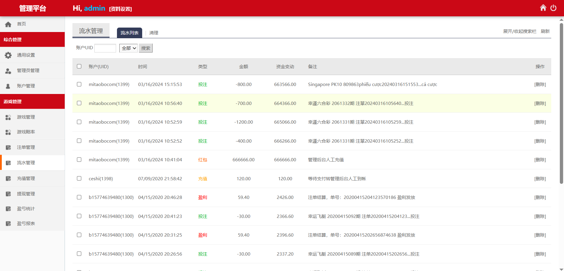Open the 全部 type filter dropdown
Viewport: 564px width, 271px height.
click(x=129, y=48)
